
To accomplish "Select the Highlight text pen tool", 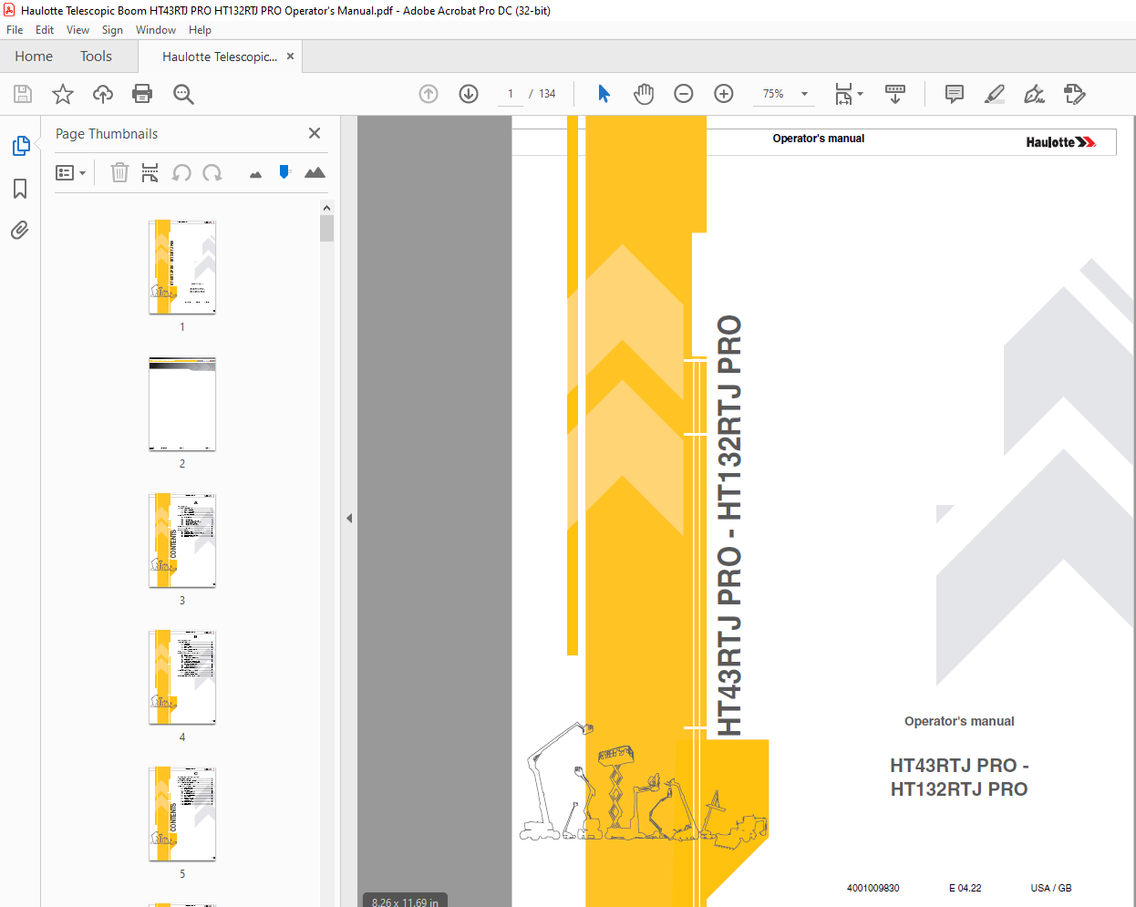I will (x=995, y=94).
